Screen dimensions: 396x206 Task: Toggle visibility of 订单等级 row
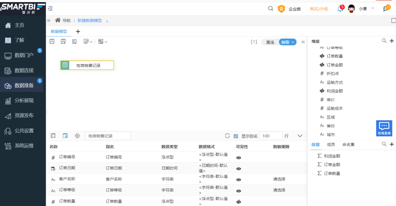point(238,191)
